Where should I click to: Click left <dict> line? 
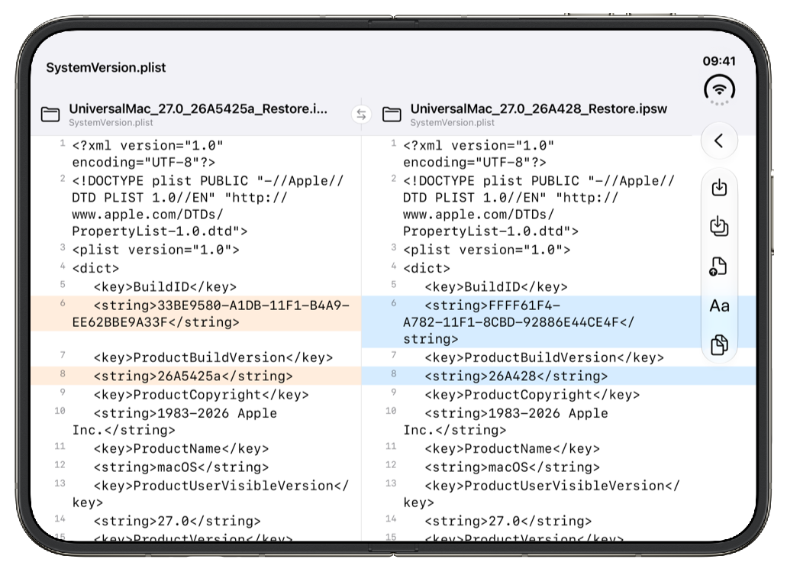click(x=96, y=268)
